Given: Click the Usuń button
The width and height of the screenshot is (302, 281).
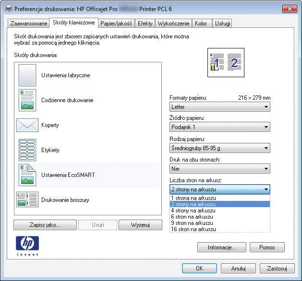Looking at the screenshot, I should click(x=98, y=225).
